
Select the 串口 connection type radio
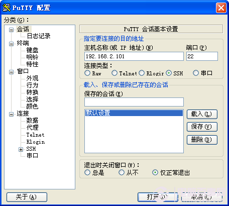[x=196, y=73]
